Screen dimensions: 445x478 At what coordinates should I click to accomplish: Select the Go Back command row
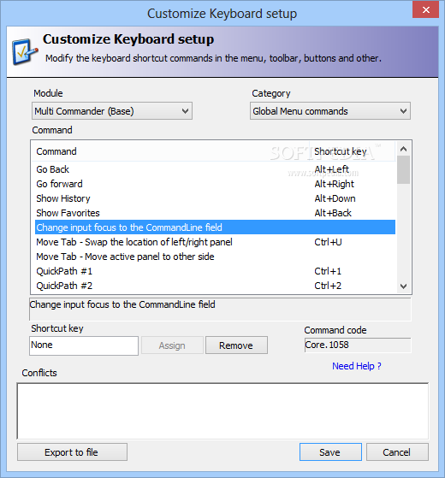click(215, 169)
